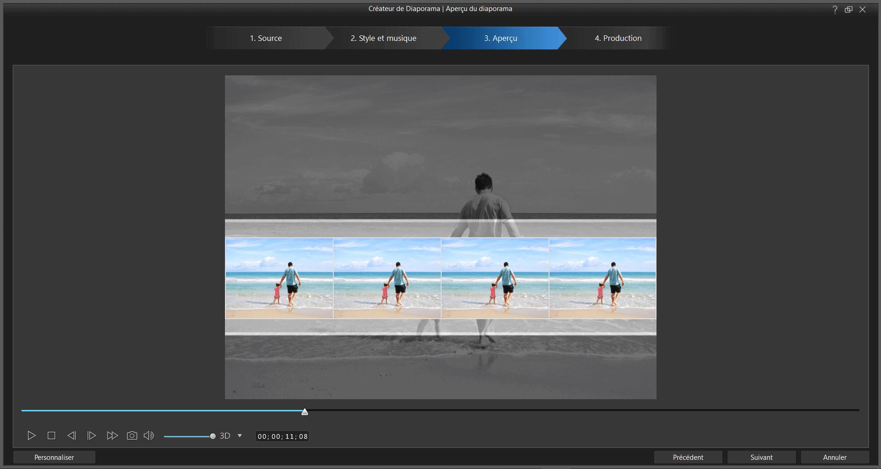Screen dimensions: 881x469
Task: Open the help
Action: pos(834,9)
